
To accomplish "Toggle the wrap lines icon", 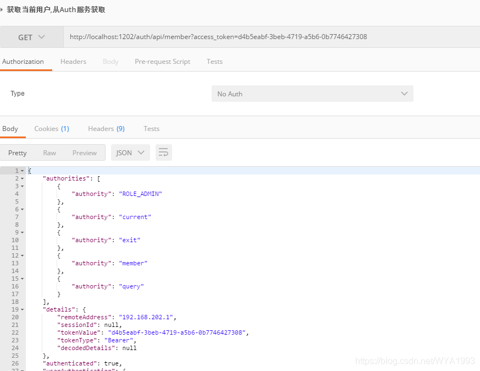I will pos(164,152).
